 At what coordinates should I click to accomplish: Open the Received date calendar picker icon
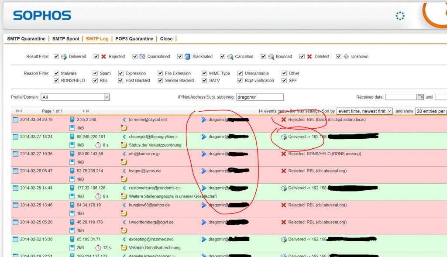coord(421,97)
